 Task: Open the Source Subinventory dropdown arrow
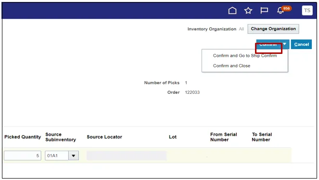click(74, 155)
